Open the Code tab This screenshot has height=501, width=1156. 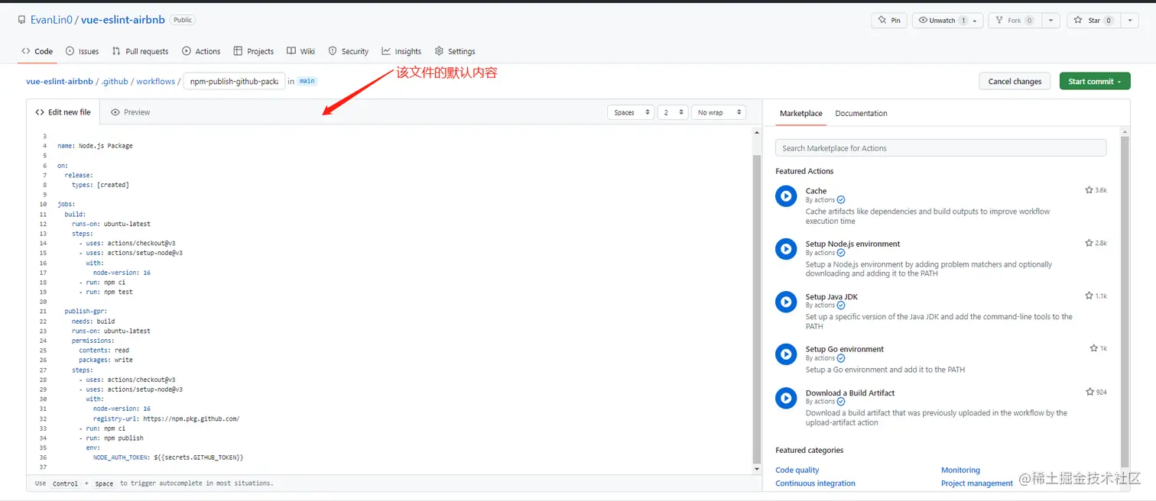point(37,51)
